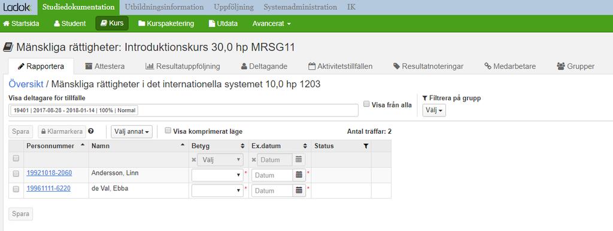Click the Status column filter icon
The width and height of the screenshot is (613, 231).
click(366, 146)
